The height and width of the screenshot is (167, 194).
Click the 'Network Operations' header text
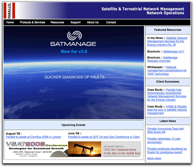pyautogui.click(x=166, y=13)
